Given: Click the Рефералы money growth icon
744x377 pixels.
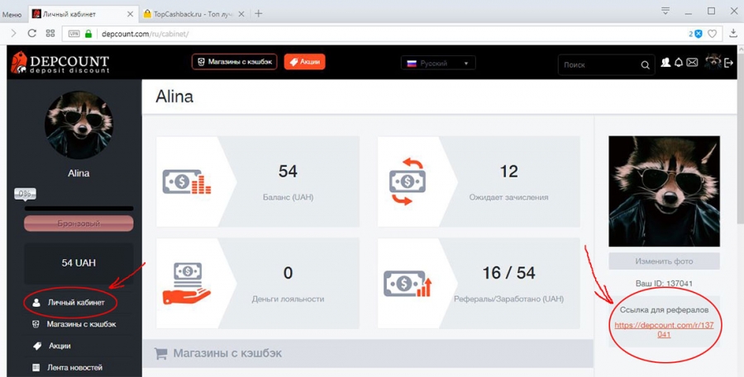Looking at the screenshot, I should click(407, 284).
